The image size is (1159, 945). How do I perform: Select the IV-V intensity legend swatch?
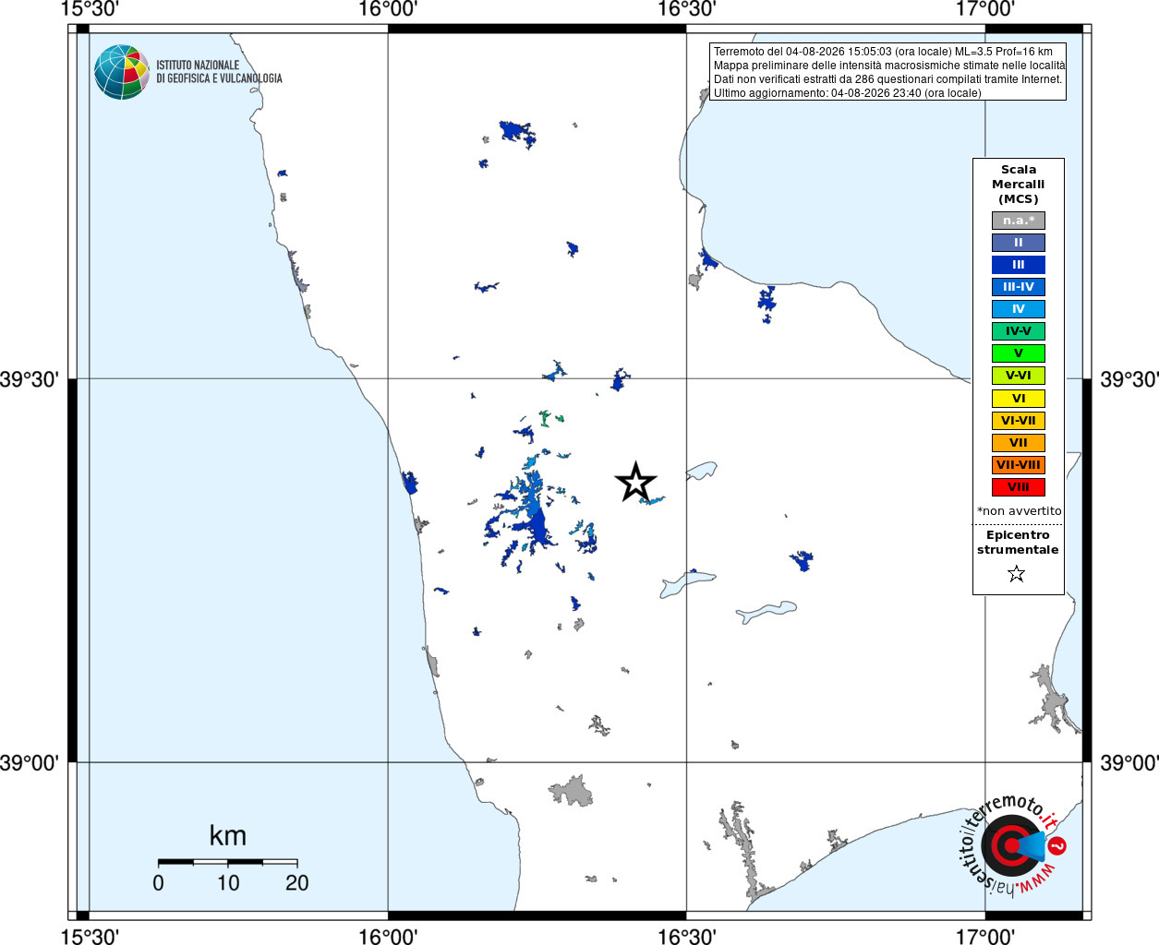pos(1019,331)
